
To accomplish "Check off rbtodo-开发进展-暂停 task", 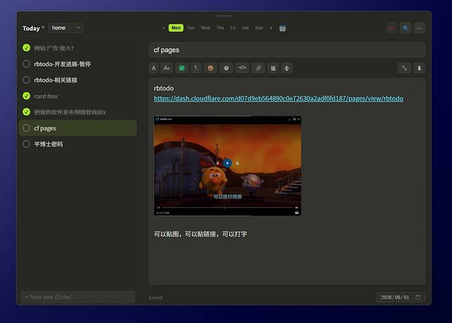I will coord(26,64).
